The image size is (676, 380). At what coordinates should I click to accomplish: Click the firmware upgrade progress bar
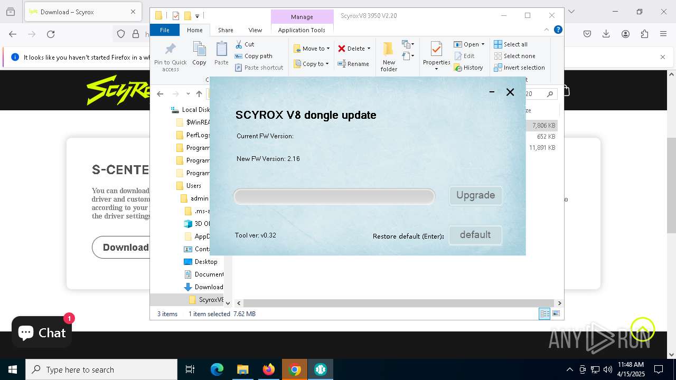click(334, 197)
